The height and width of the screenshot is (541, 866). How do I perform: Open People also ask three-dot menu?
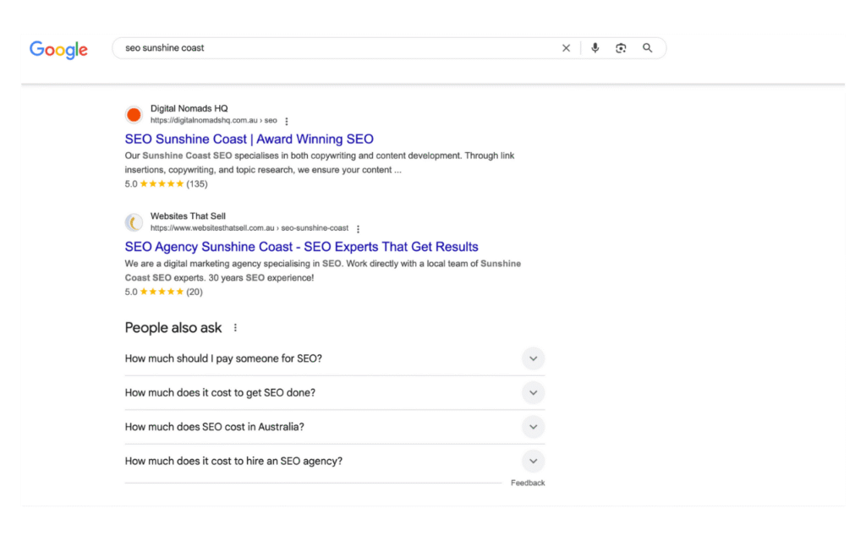pos(235,328)
